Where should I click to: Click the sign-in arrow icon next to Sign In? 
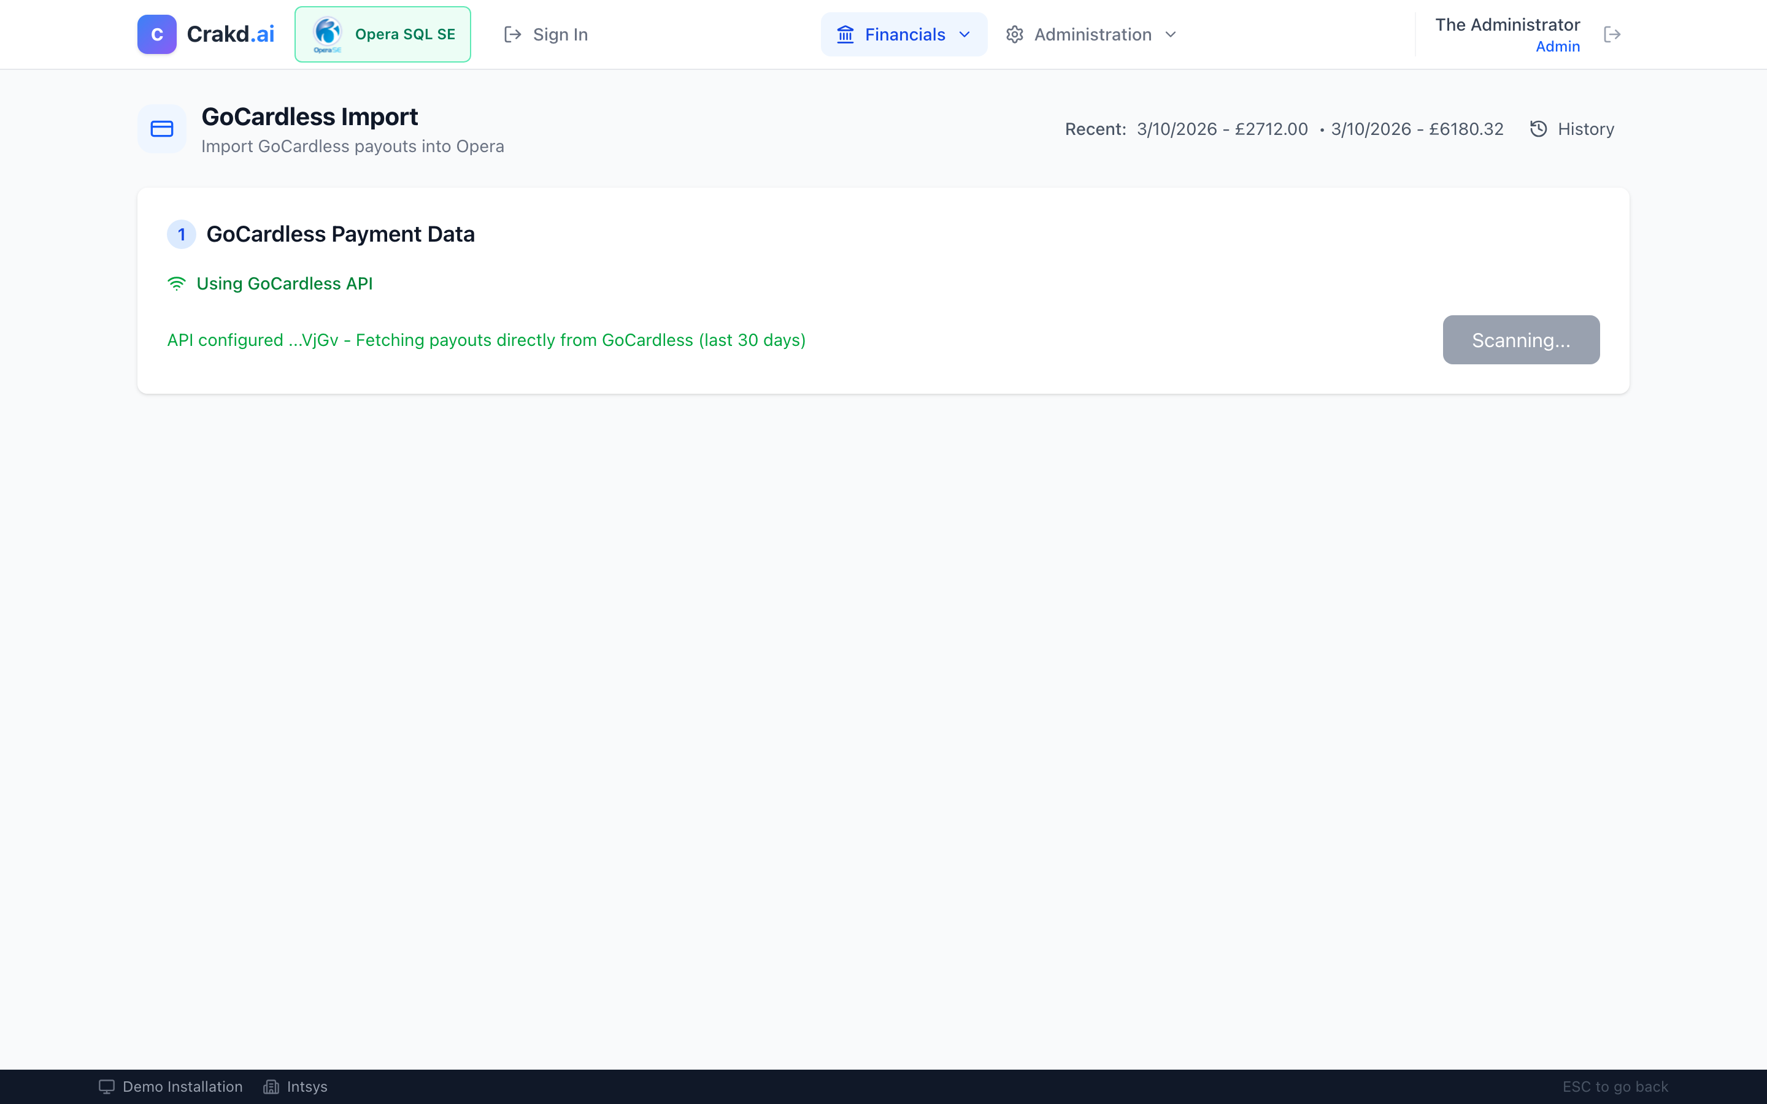tap(512, 34)
